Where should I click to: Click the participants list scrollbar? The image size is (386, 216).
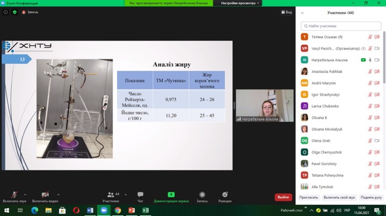(384, 57)
